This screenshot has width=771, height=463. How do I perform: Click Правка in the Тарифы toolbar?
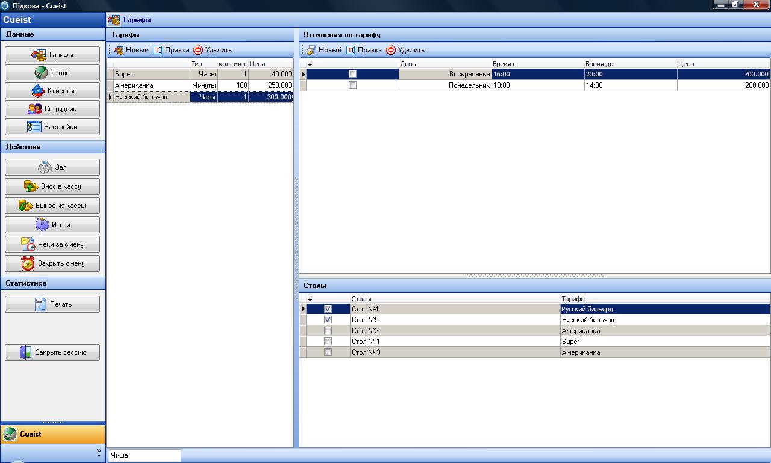pyautogui.click(x=171, y=50)
